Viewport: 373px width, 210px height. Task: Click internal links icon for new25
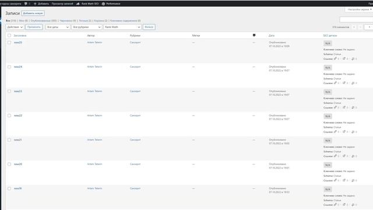click(335, 58)
